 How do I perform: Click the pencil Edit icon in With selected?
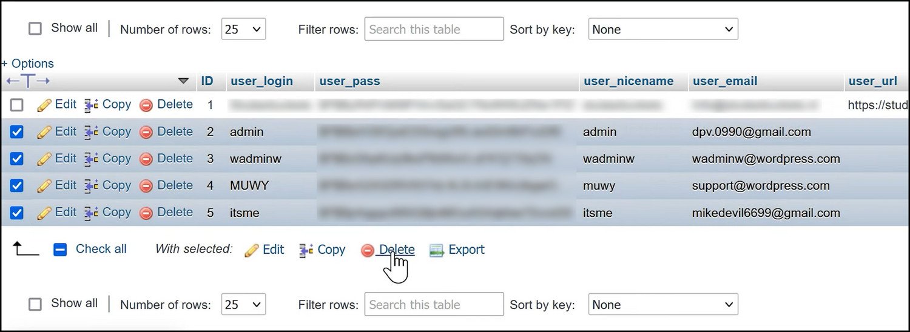(x=252, y=250)
